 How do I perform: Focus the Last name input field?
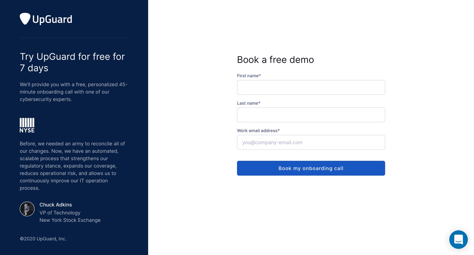coord(311,115)
